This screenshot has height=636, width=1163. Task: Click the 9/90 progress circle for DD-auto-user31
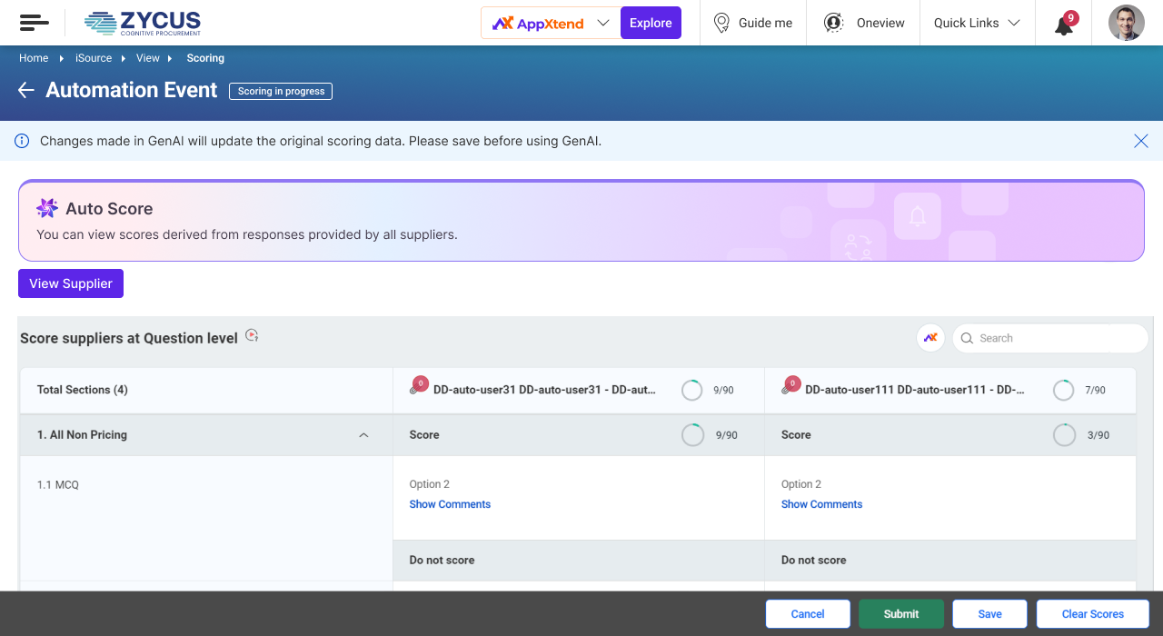coord(692,391)
